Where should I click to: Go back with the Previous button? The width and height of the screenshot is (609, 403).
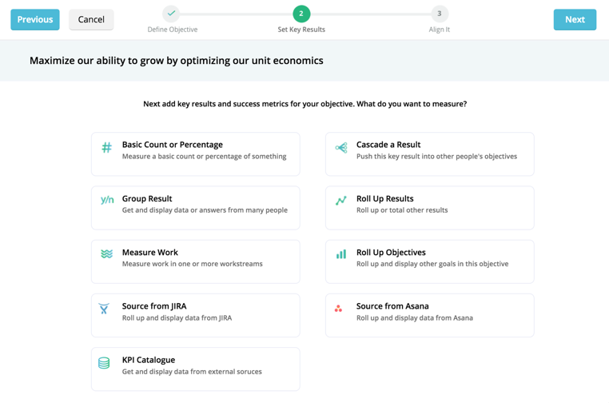pos(35,19)
